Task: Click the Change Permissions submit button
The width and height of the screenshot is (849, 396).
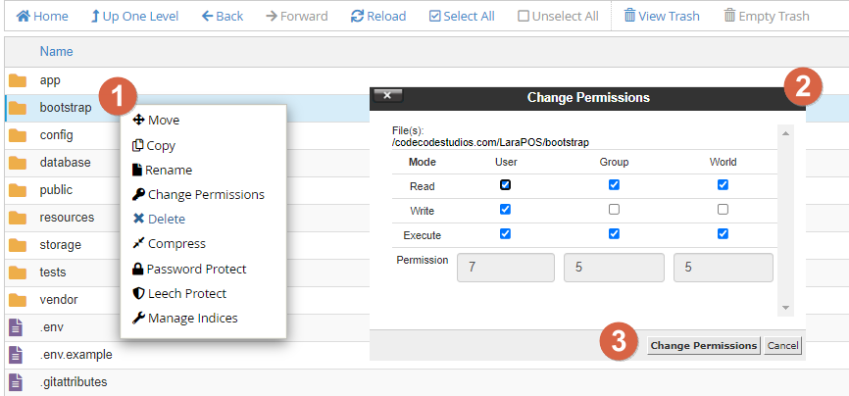Action: [704, 345]
